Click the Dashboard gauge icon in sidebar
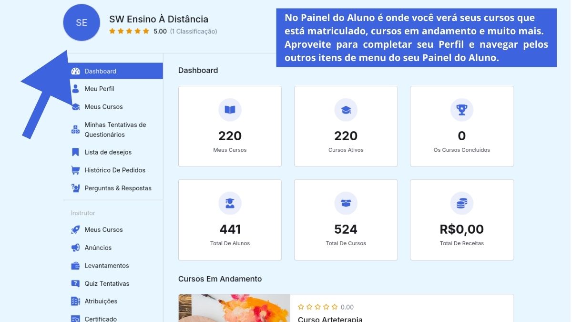 75,71
